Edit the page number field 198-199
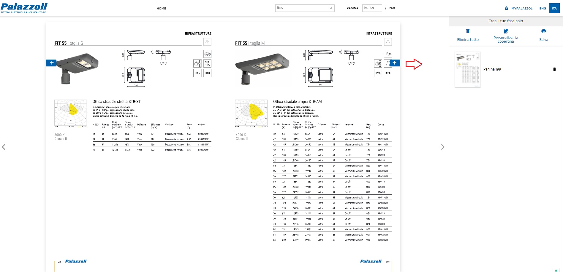563x272 pixels. [372, 8]
